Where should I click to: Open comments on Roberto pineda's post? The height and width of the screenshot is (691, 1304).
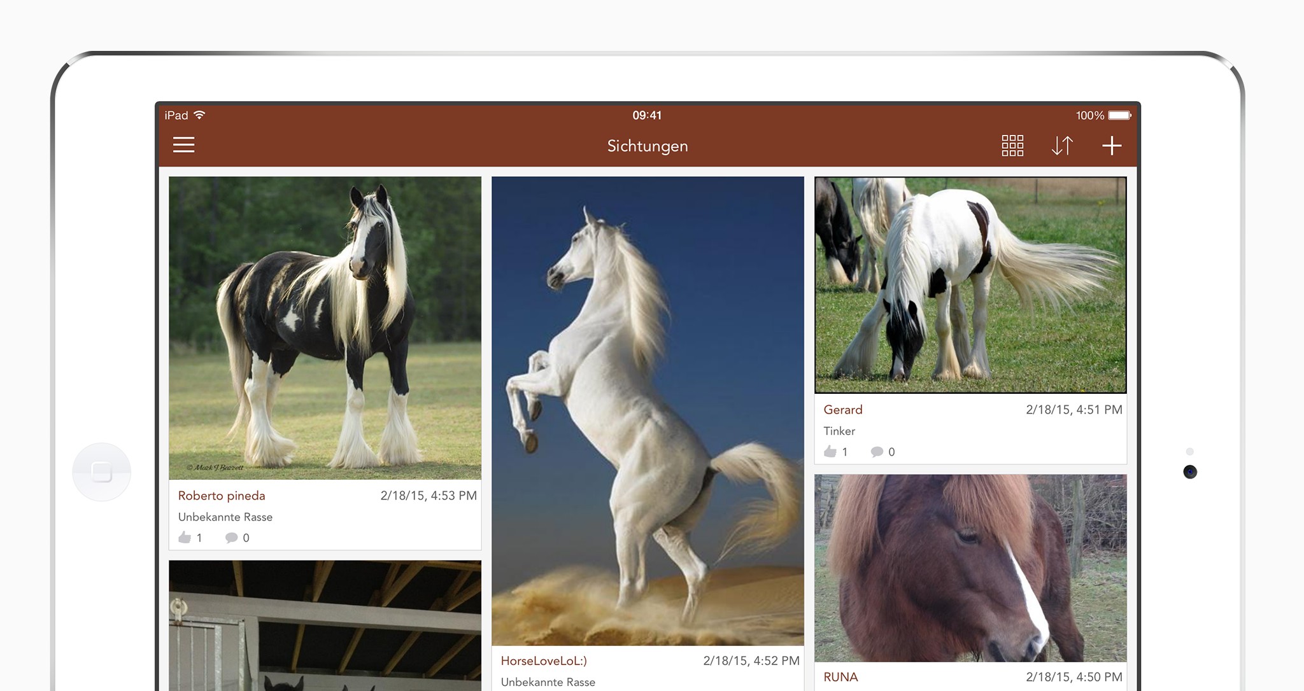pyautogui.click(x=232, y=538)
